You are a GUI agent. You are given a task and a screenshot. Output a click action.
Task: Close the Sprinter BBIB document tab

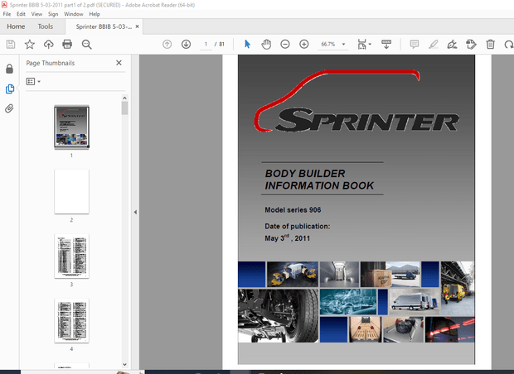[x=138, y=26]
